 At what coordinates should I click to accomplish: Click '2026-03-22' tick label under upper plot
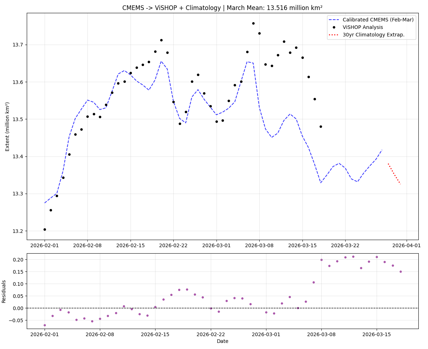[x=345, y=245]
